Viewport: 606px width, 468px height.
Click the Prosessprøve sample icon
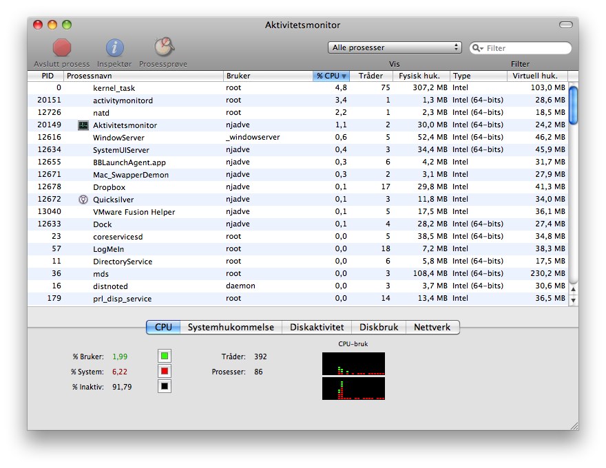(x=164, y=47)
